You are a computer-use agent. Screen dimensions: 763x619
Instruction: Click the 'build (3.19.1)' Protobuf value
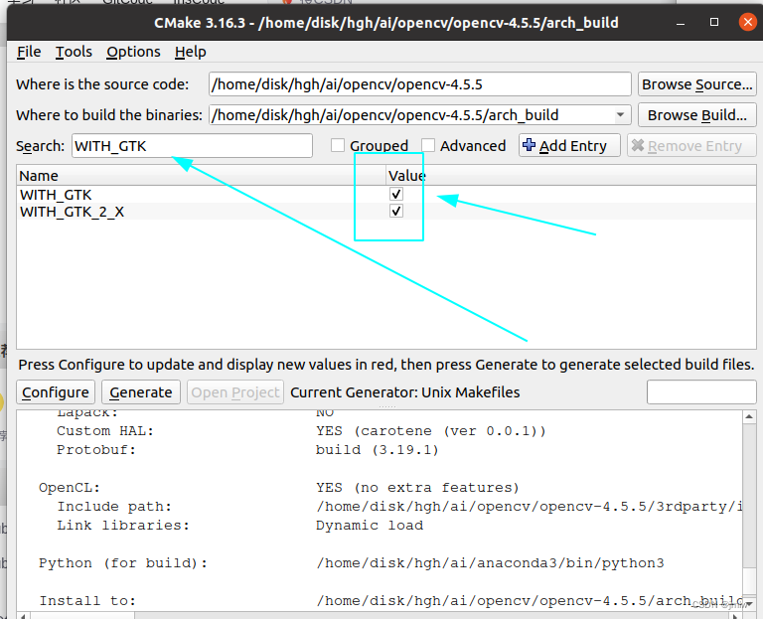pos(378,450)
